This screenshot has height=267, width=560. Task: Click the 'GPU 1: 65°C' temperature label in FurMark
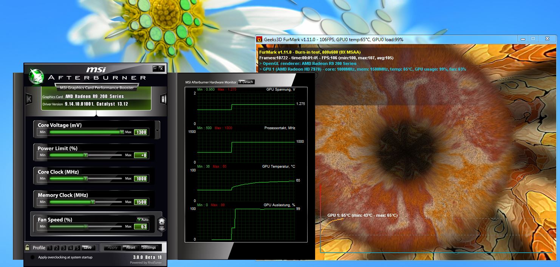362,215
